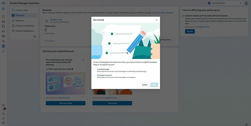The image size is (251, 126).
Task: Open the Audiences people icon in the sidebar
Action: (3, 31)
